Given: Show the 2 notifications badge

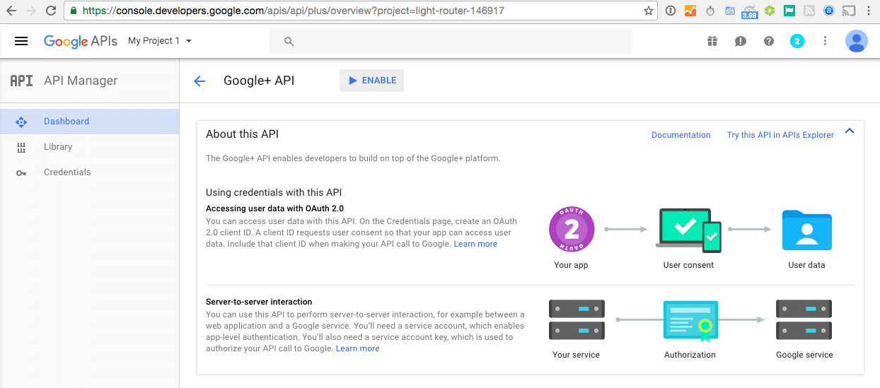Looking at the screenshot, I should (x=797, y=42).
